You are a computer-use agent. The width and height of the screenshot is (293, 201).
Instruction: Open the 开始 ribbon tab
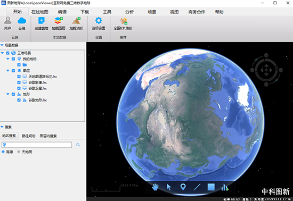point(18,12)
